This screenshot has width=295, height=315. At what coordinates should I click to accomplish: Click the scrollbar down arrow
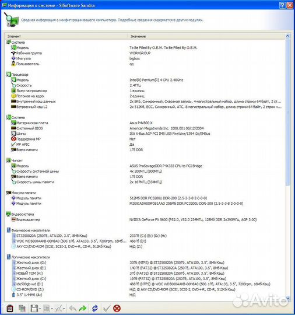287,298
